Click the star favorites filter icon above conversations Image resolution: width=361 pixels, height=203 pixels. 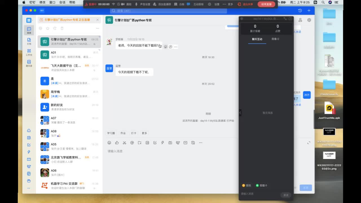pos(48,28)
